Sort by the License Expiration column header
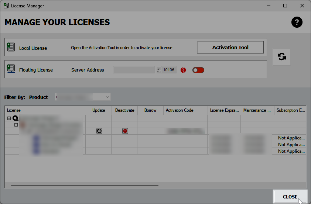311x204 pixels. click(x=224, y=110)
